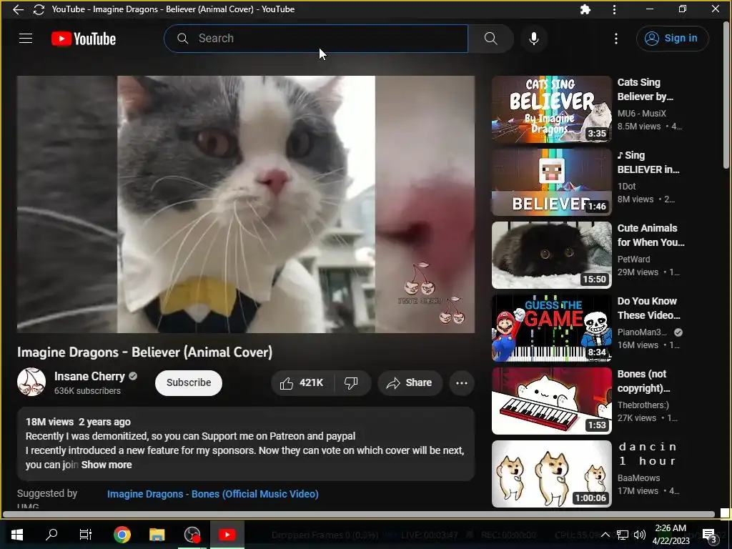The width and height of the screenshot is (732, 549).
Task: Expand description with Show more
Action: tap(107, 465)
